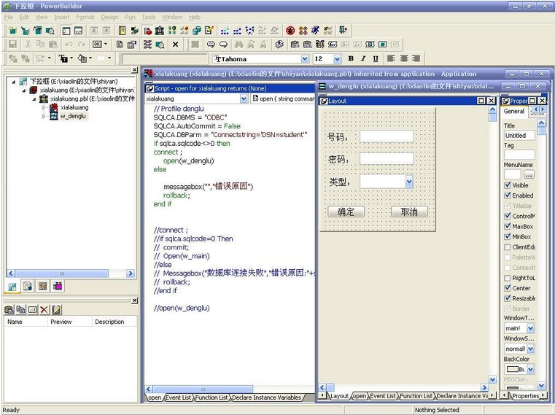This screenshot has height=415, width=555.
Task: Click the red Debug bug icon in toolbar
Action: pos(290,31)
